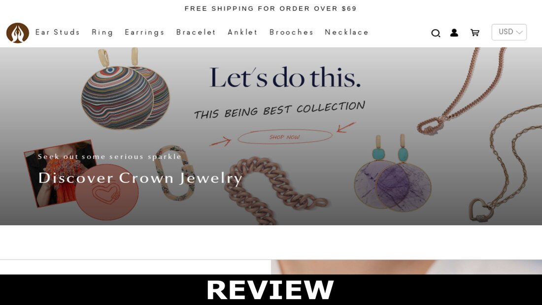542x305 pixels.
Task: Select the Anklet category
Action: pyautogui.click(x=242, y=32)
